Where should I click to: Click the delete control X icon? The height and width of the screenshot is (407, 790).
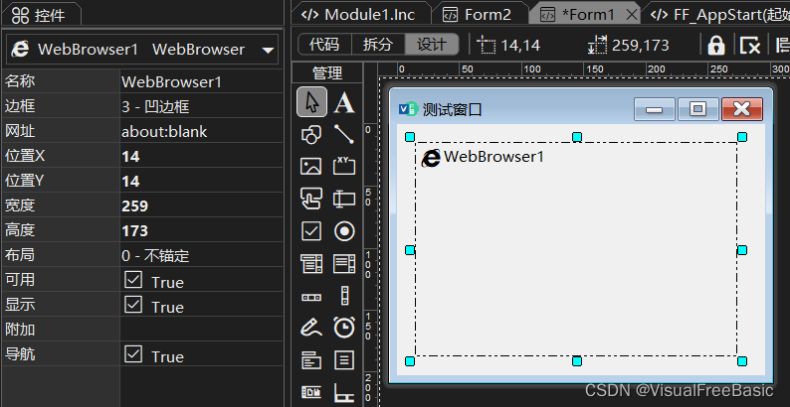[749, 46]
